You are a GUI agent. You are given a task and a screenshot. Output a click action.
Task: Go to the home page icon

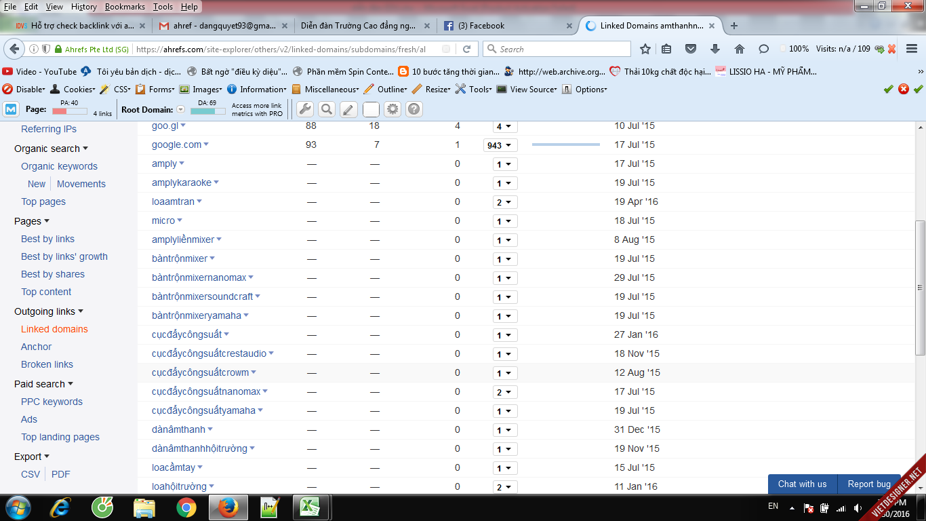740,49
